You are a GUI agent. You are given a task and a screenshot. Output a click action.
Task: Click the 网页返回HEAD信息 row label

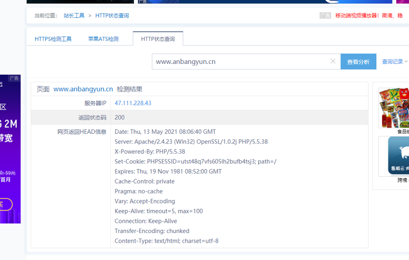(82, 132)
